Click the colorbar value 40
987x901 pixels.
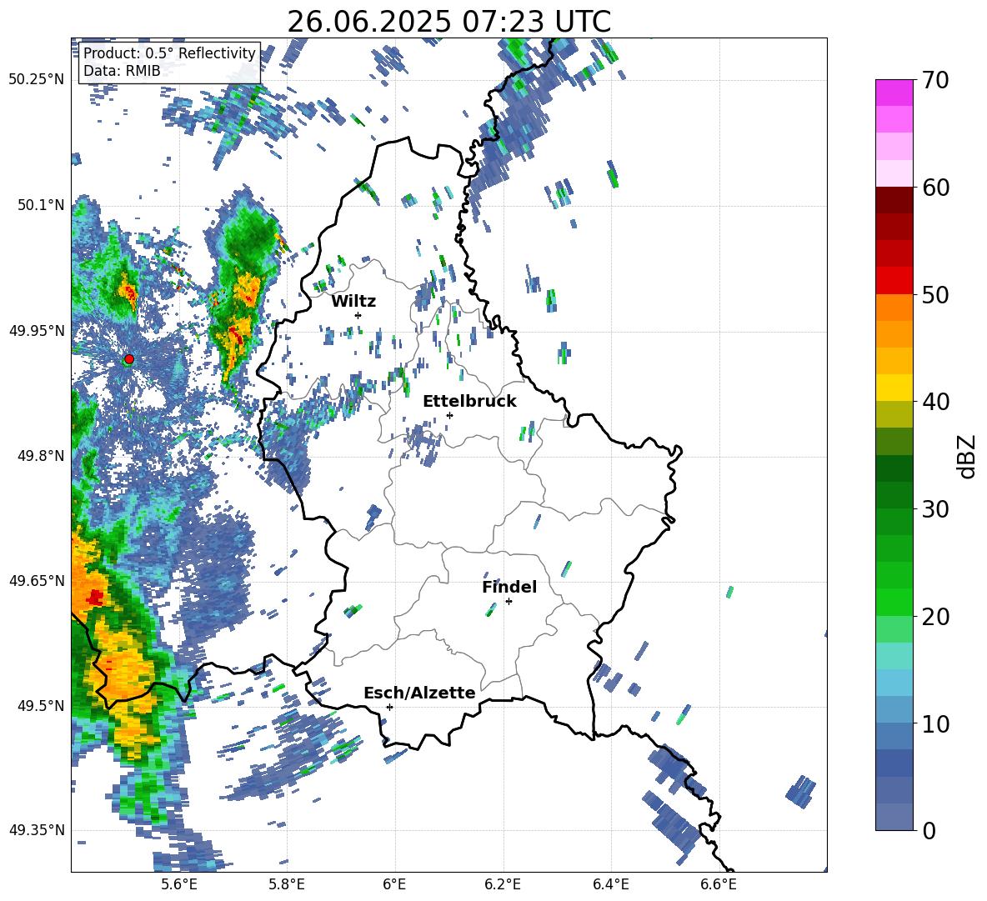click(x=936, y=402)
